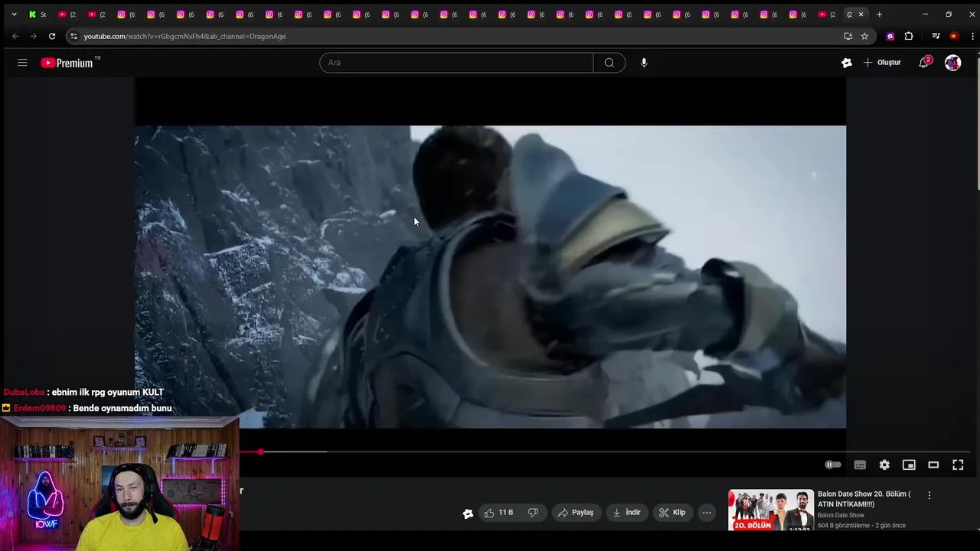Expand the tab search dropdown arrow
980x551 pixels.
(x=14, y=14)
